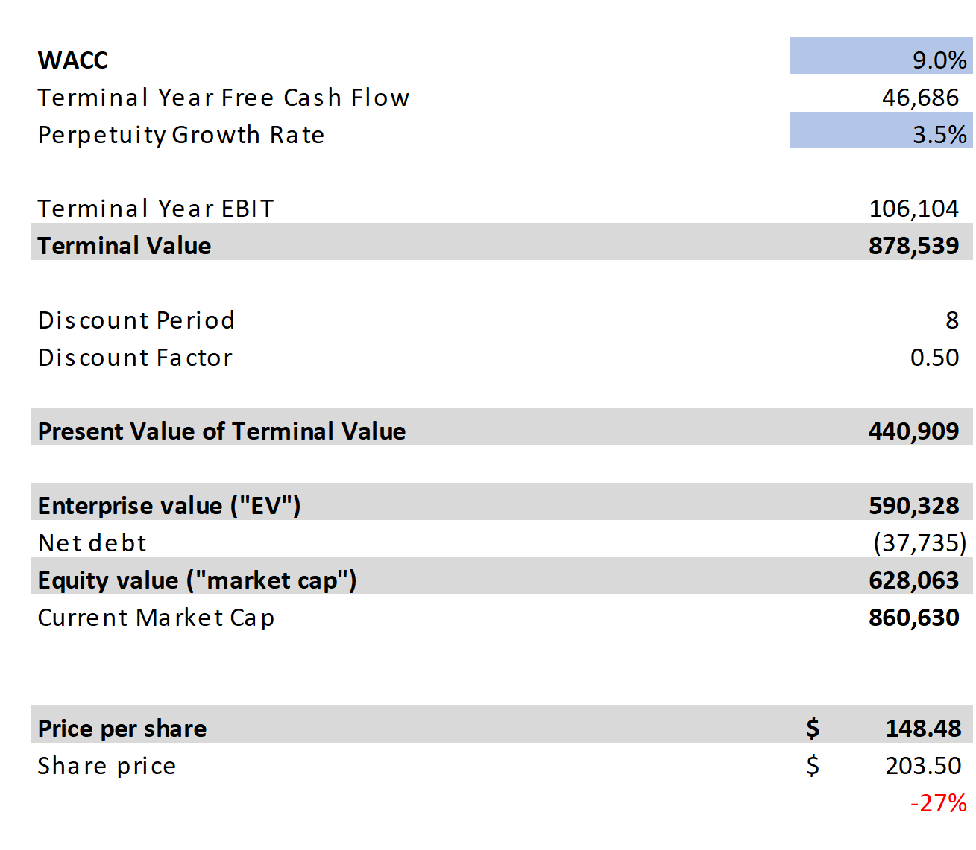Select the red -27% percentage cell
This screenshot has height=850, width=976.
pyautogui.click(x=938, y=802)
